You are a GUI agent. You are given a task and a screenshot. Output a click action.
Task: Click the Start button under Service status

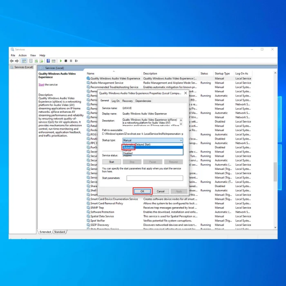point(112,162)
